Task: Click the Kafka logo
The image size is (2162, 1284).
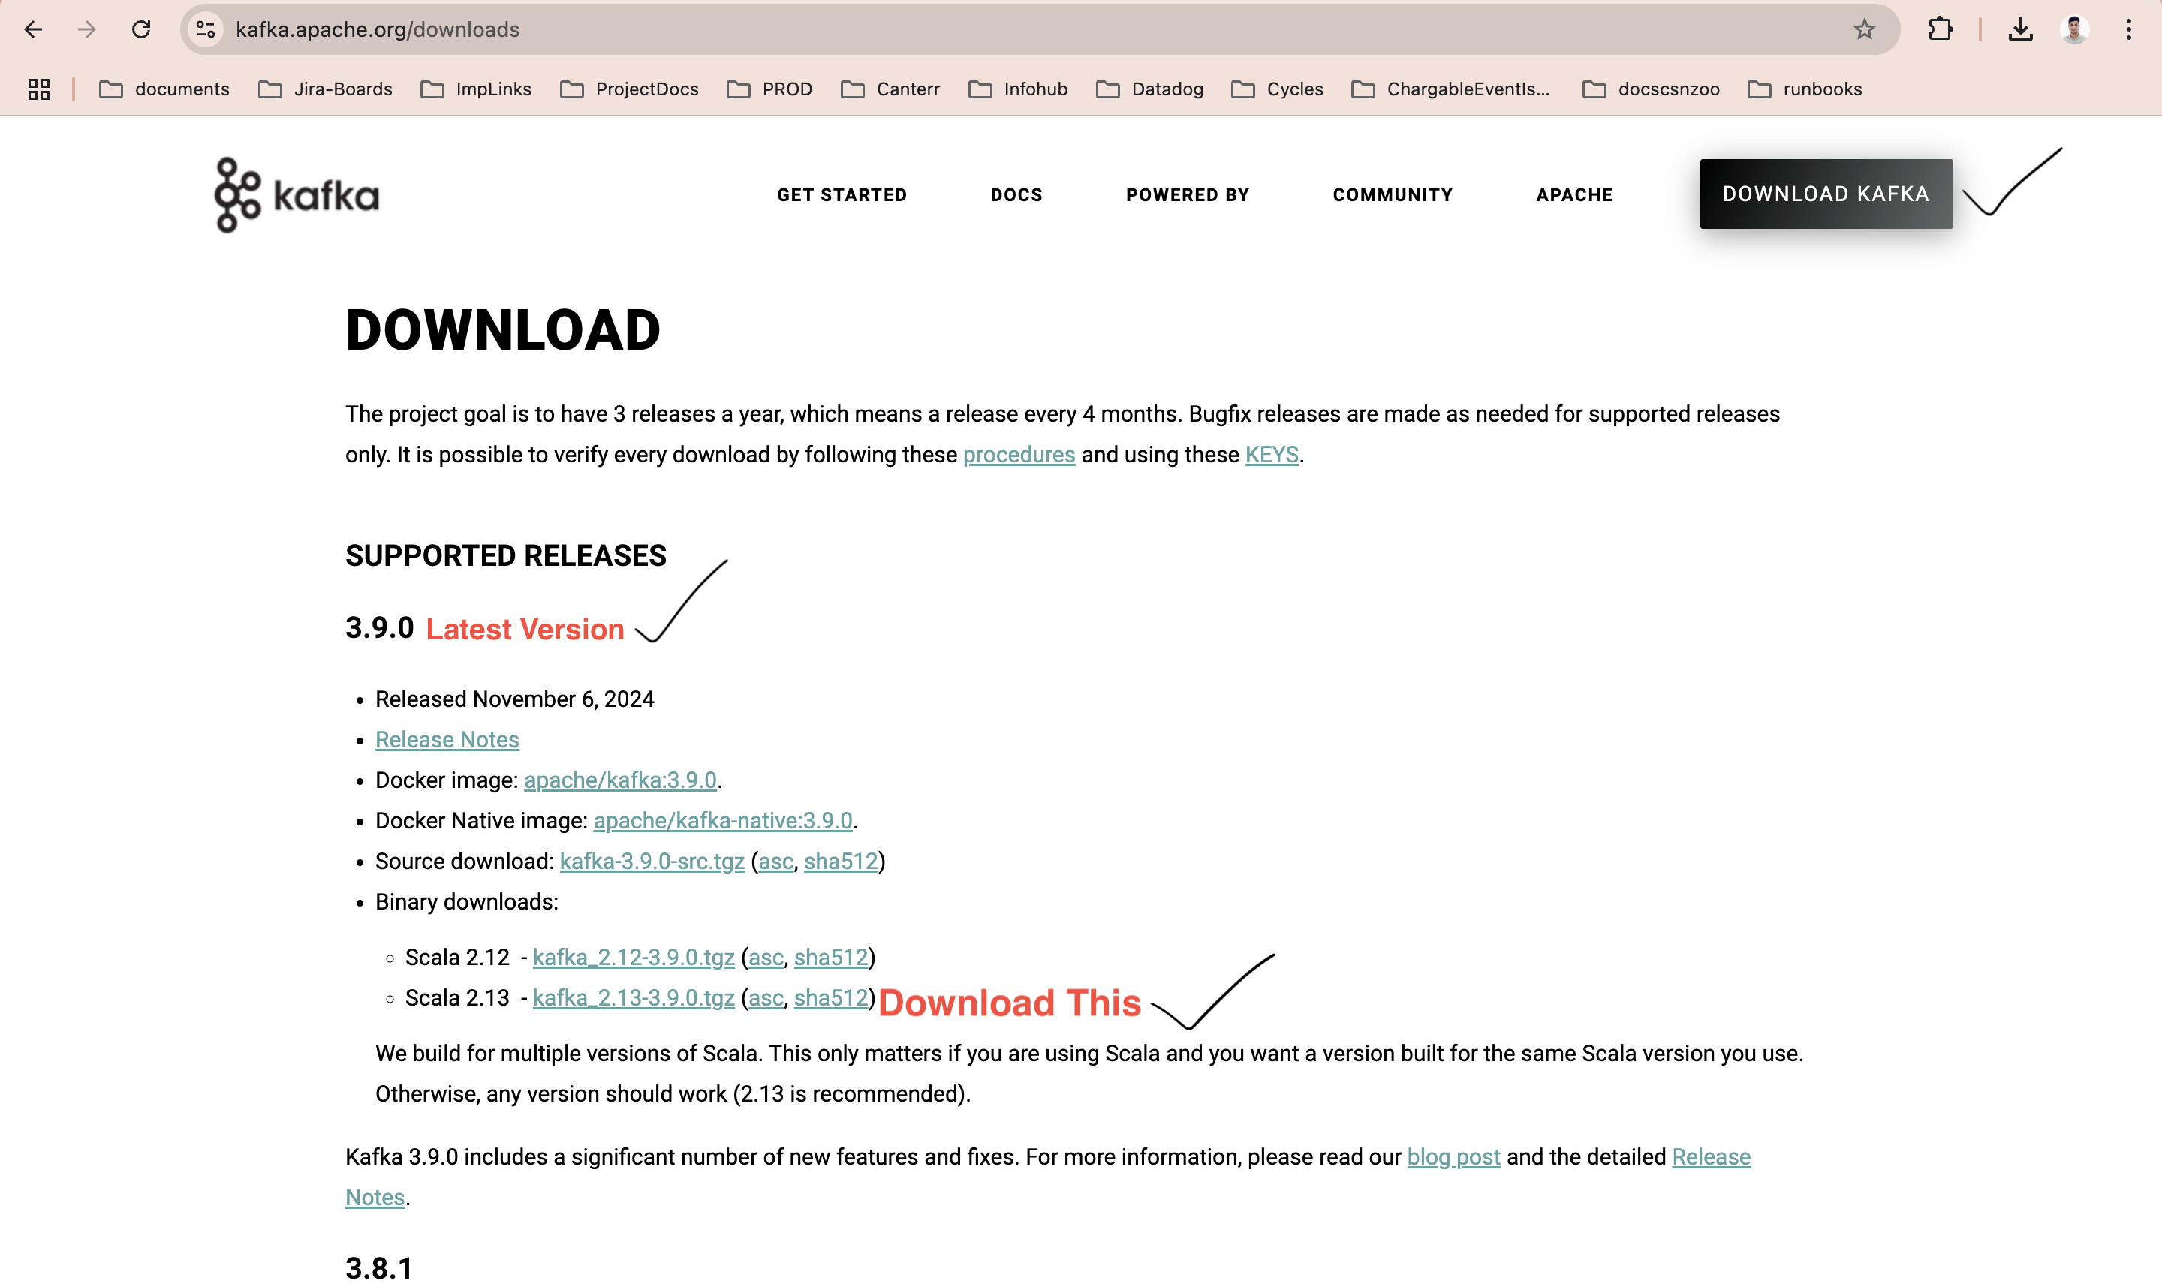Action: [296, 194]
